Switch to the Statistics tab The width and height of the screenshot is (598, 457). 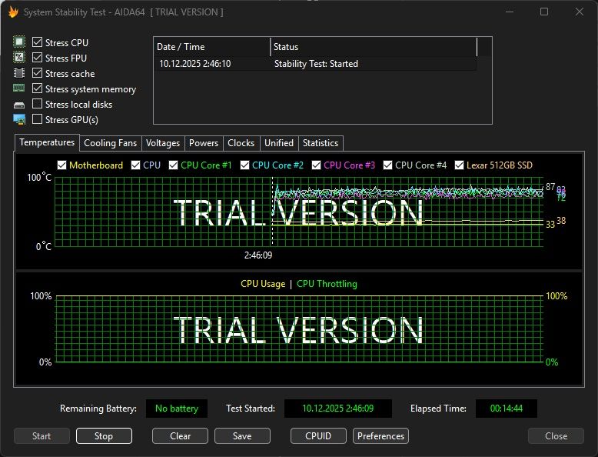click(321, 143)
